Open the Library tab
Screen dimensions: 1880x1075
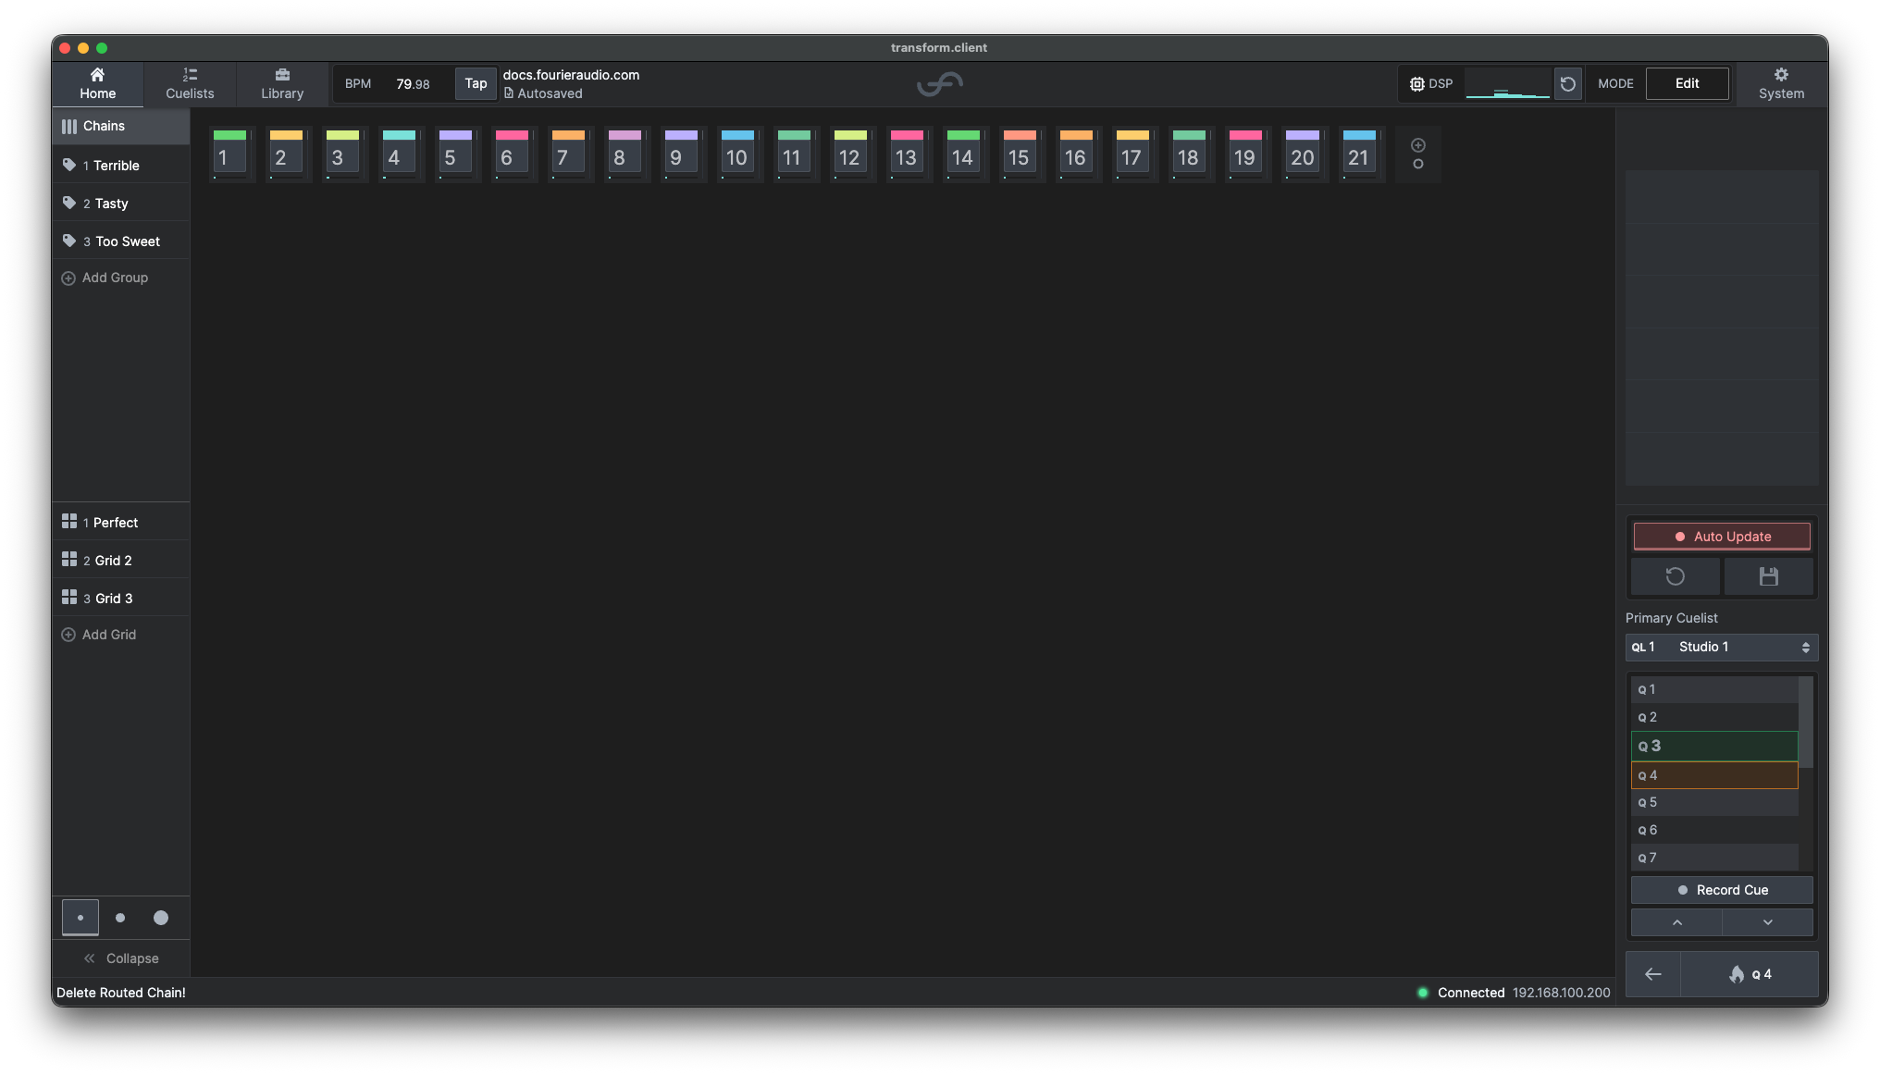click(x=282, y=83)
